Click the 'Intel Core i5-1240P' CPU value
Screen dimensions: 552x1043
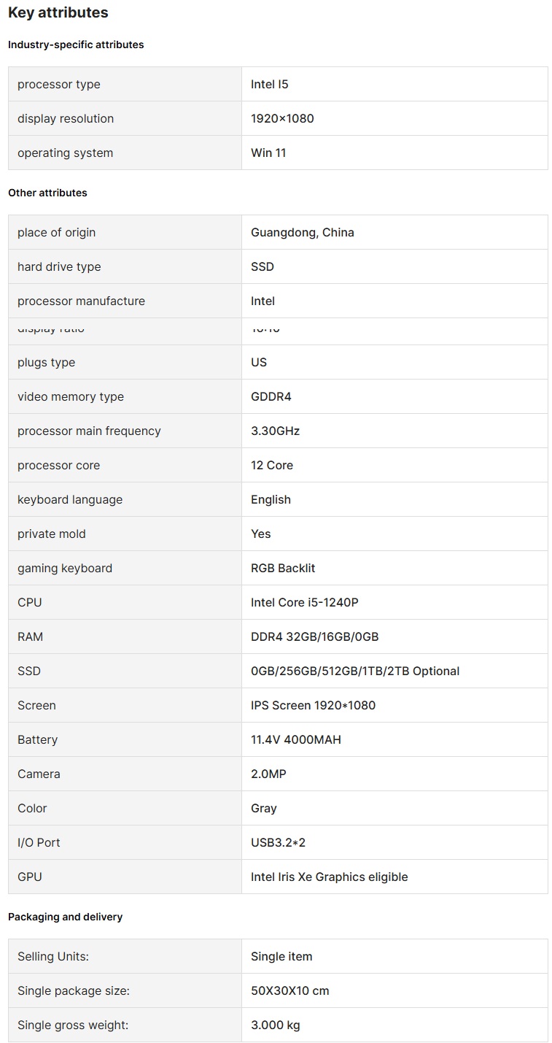coord(304,602)
